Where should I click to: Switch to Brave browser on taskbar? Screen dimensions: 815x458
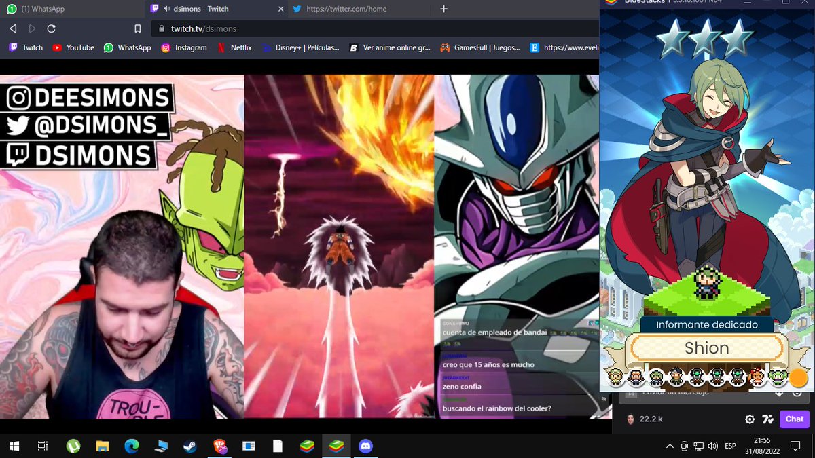(220, 446)
